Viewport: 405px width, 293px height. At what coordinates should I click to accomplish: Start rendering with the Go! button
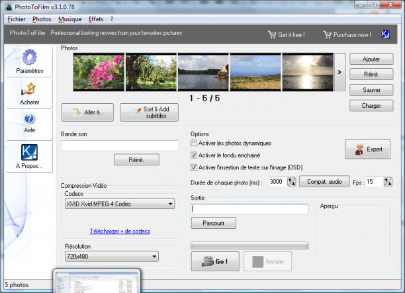pyautogui.click(x=215, y=261)
